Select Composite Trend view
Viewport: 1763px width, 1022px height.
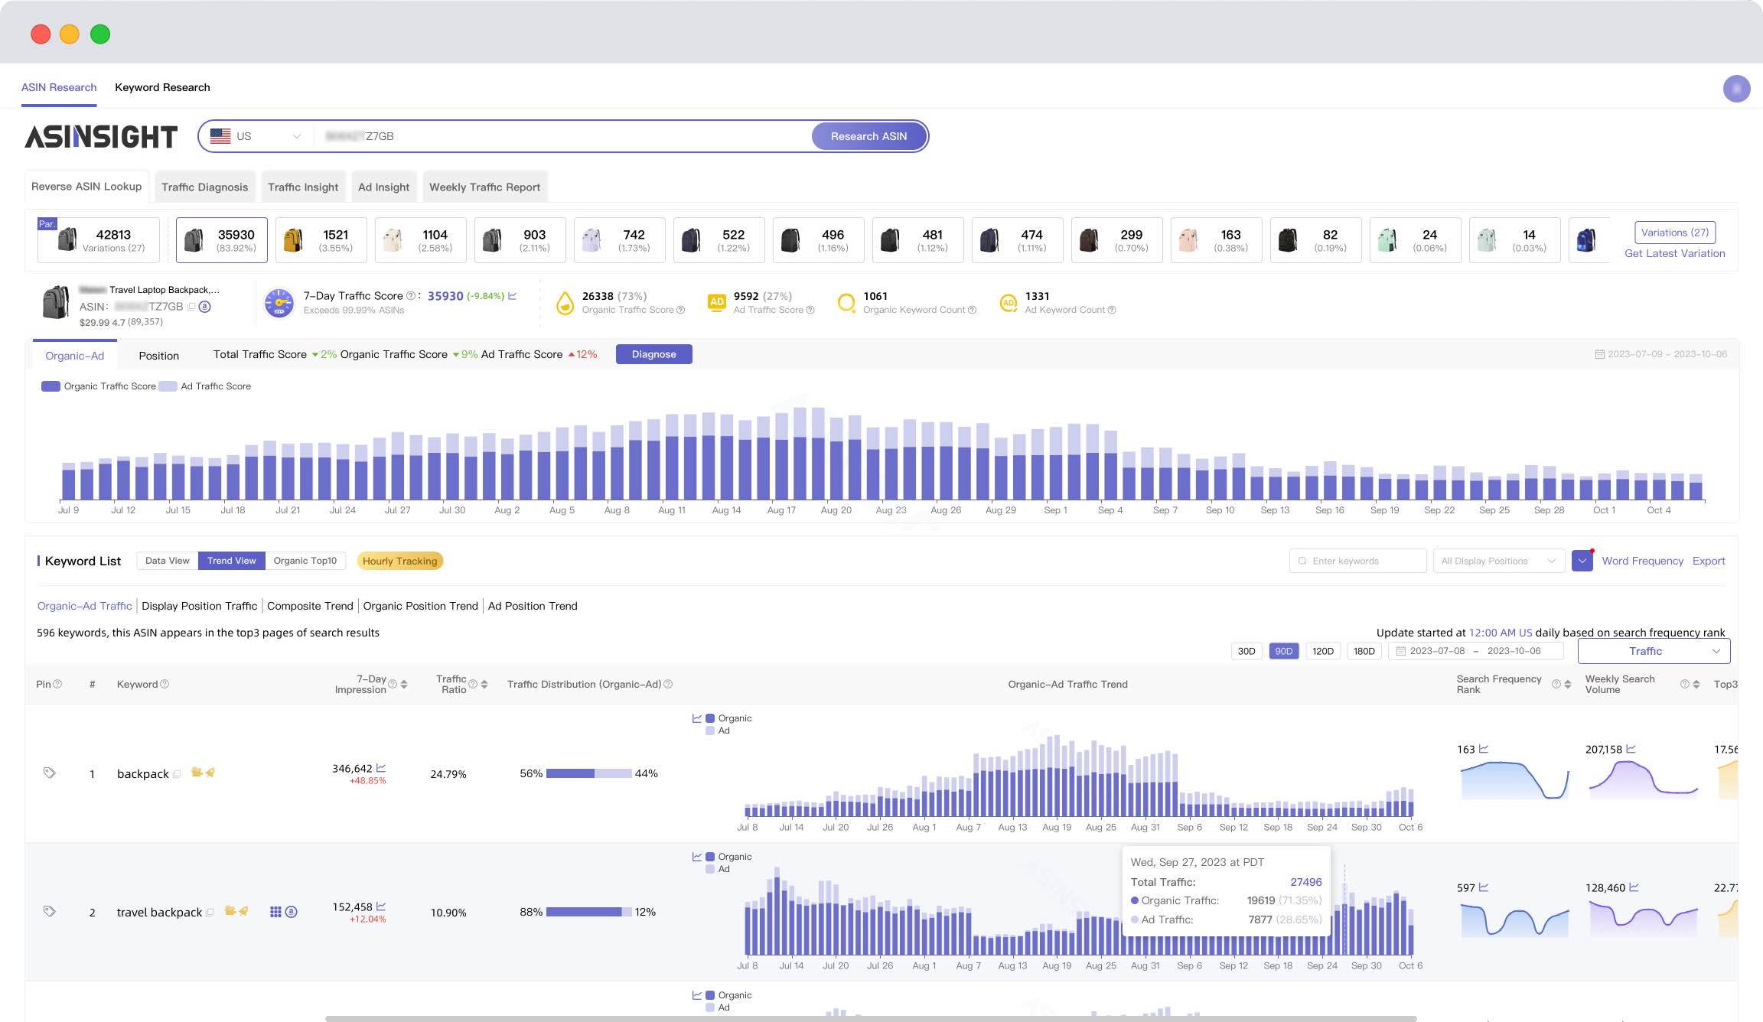pos(310,606)
